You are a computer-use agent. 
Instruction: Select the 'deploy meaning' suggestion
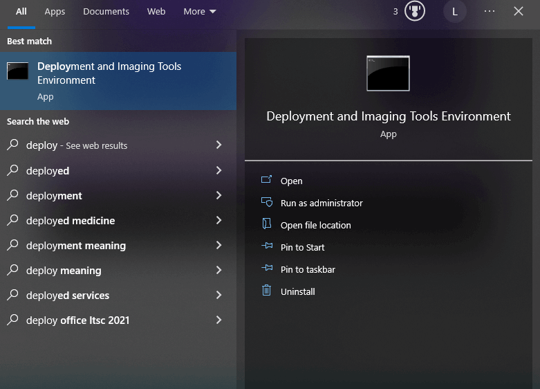click(118, 271)
